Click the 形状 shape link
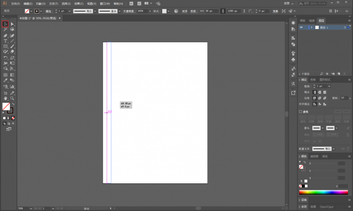 193,11
